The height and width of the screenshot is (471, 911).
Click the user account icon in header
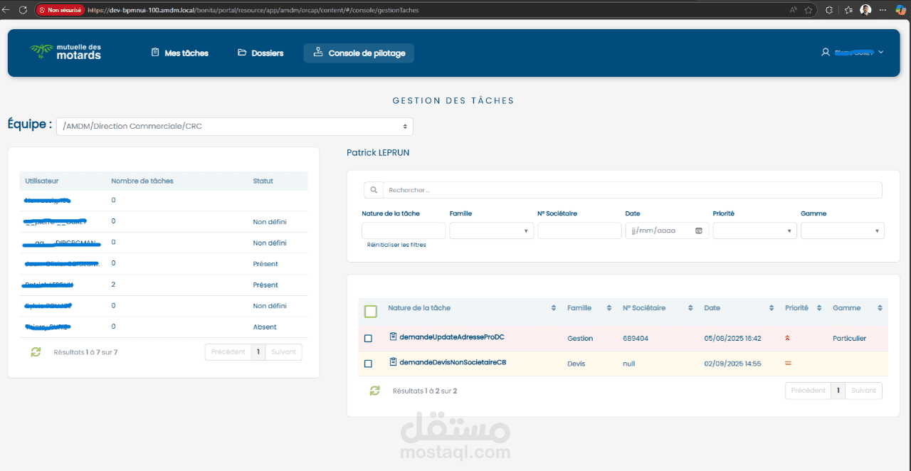point(826,52)
